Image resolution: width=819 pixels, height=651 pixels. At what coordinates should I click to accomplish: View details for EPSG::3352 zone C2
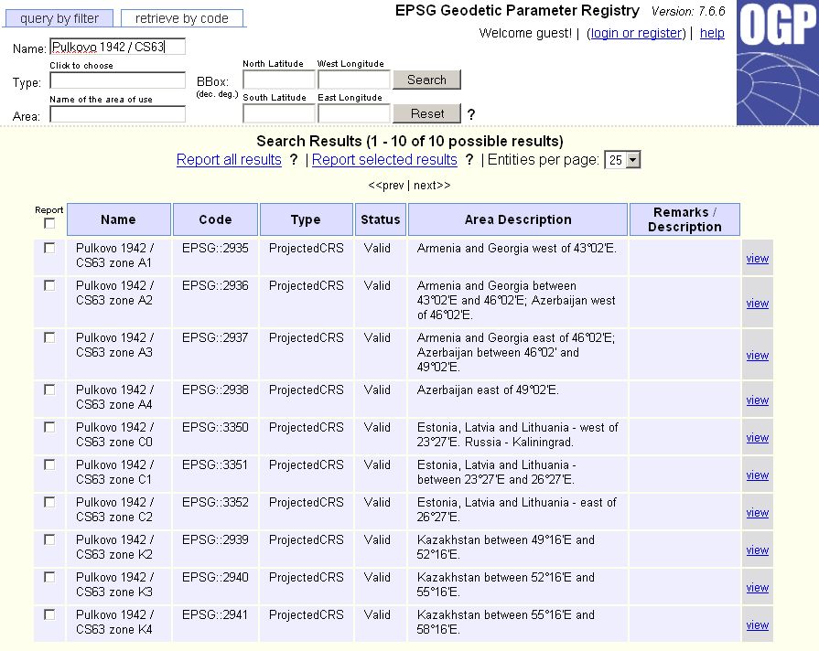[758, 513]
